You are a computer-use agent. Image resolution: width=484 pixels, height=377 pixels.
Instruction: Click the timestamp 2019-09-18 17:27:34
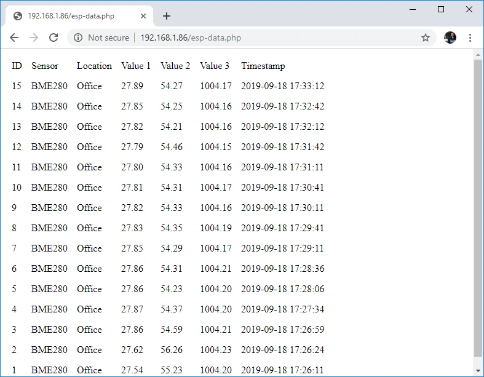tap(282, 309)
